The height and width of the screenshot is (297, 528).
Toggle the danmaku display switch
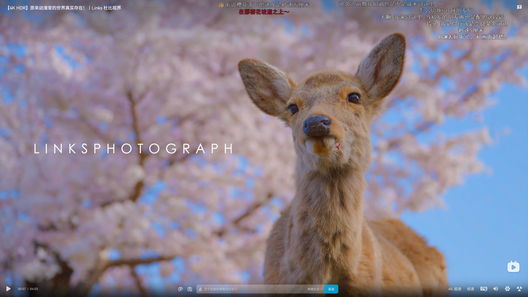click(x=180, y=289)
